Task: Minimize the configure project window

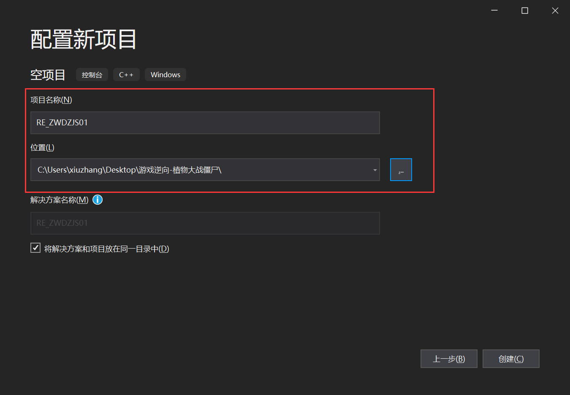Action: [494, 10]
